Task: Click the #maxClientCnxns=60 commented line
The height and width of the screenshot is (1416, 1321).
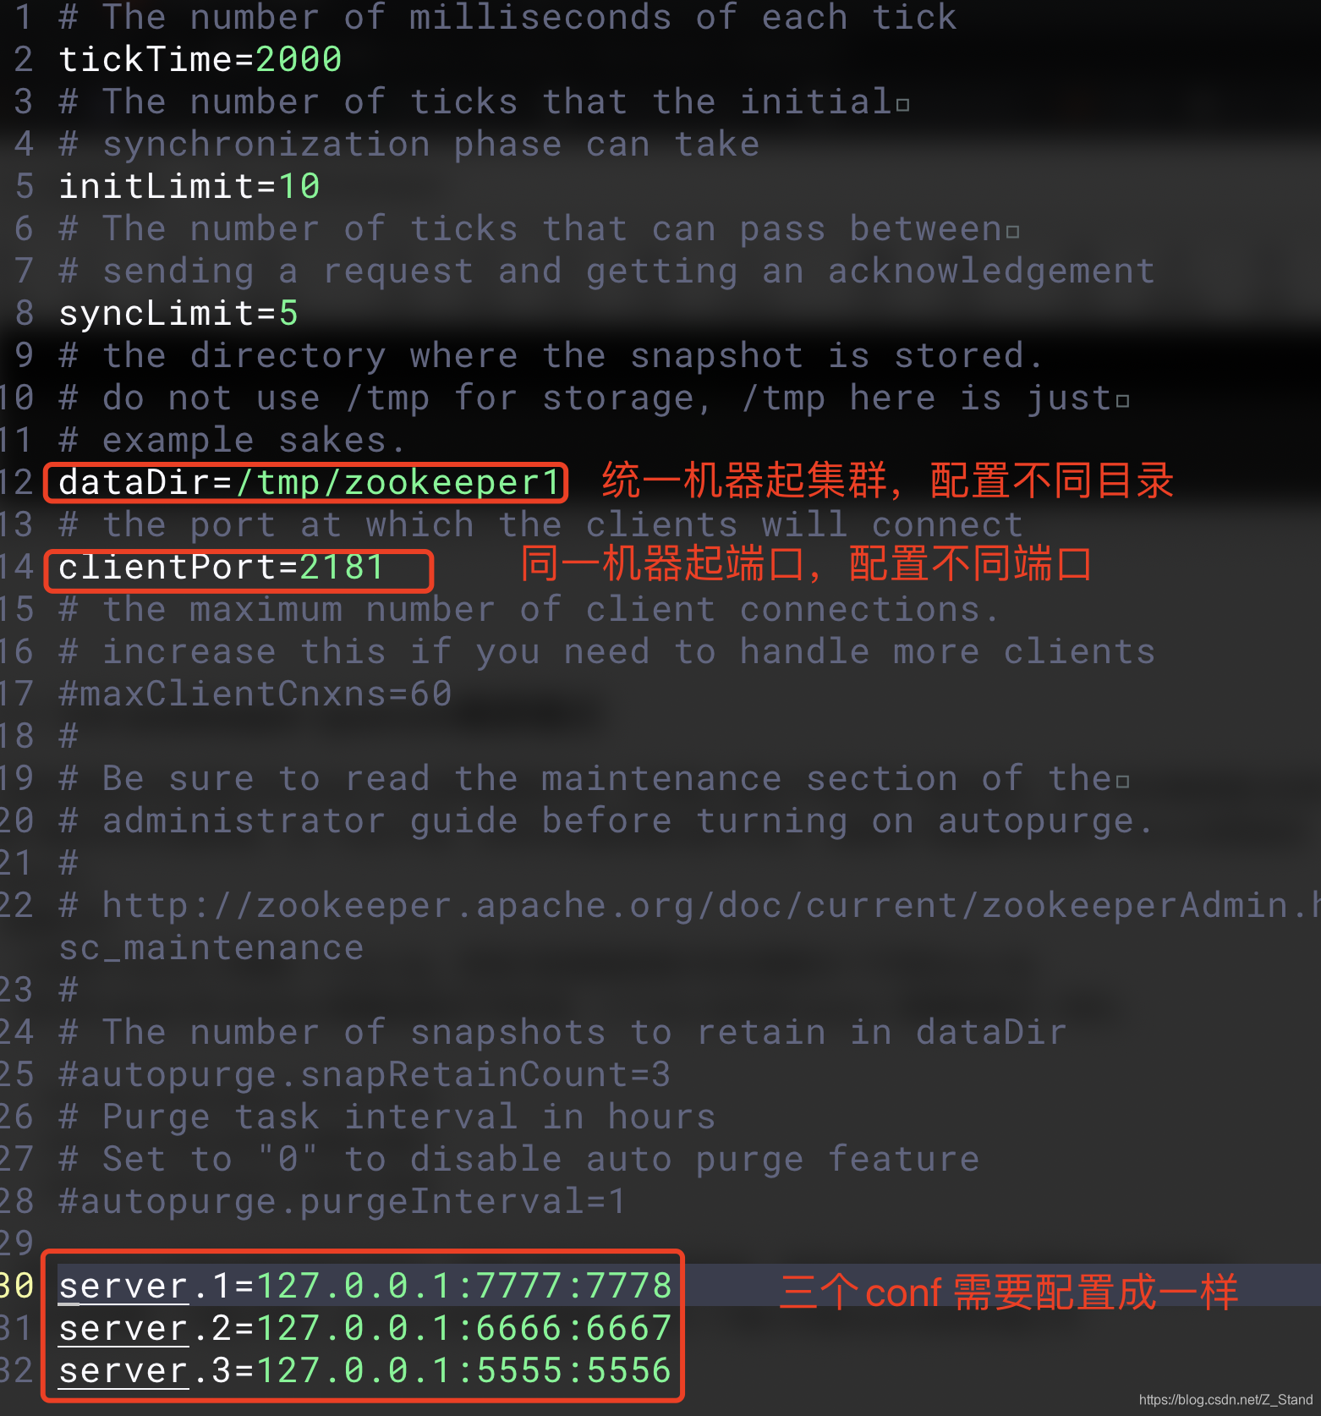Action: coord(255,694)
